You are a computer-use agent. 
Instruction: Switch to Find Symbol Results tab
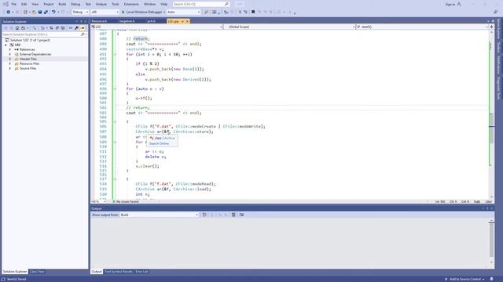point(119,272)
